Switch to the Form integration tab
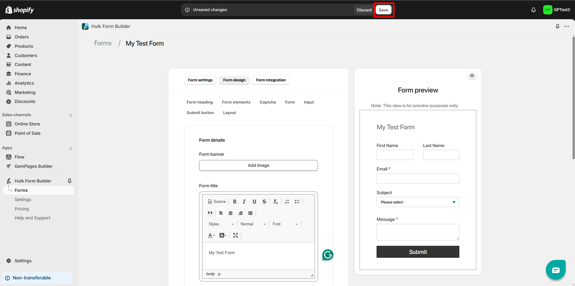The image size is (575, 286). tap(271, 80)
